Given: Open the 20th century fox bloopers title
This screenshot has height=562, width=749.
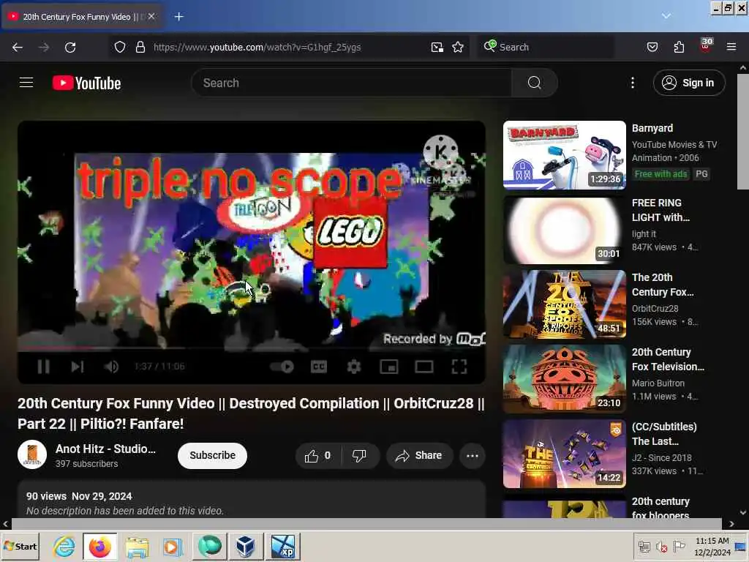Looking at the screenshot, I should coord(660,508).
